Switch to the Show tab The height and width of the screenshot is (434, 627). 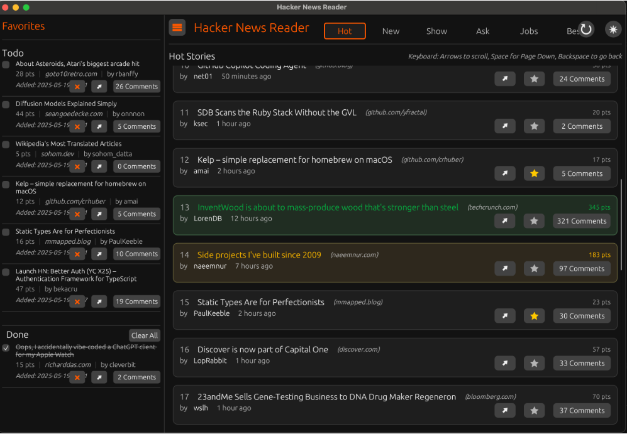point(436,31)
